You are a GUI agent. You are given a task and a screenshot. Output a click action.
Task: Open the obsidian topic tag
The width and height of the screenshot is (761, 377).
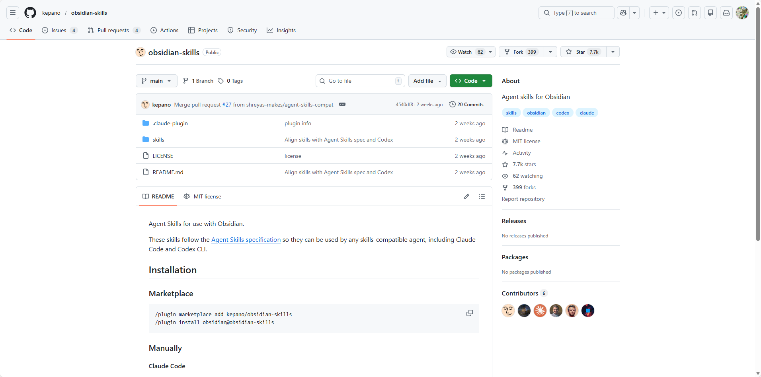pos(536,113)
